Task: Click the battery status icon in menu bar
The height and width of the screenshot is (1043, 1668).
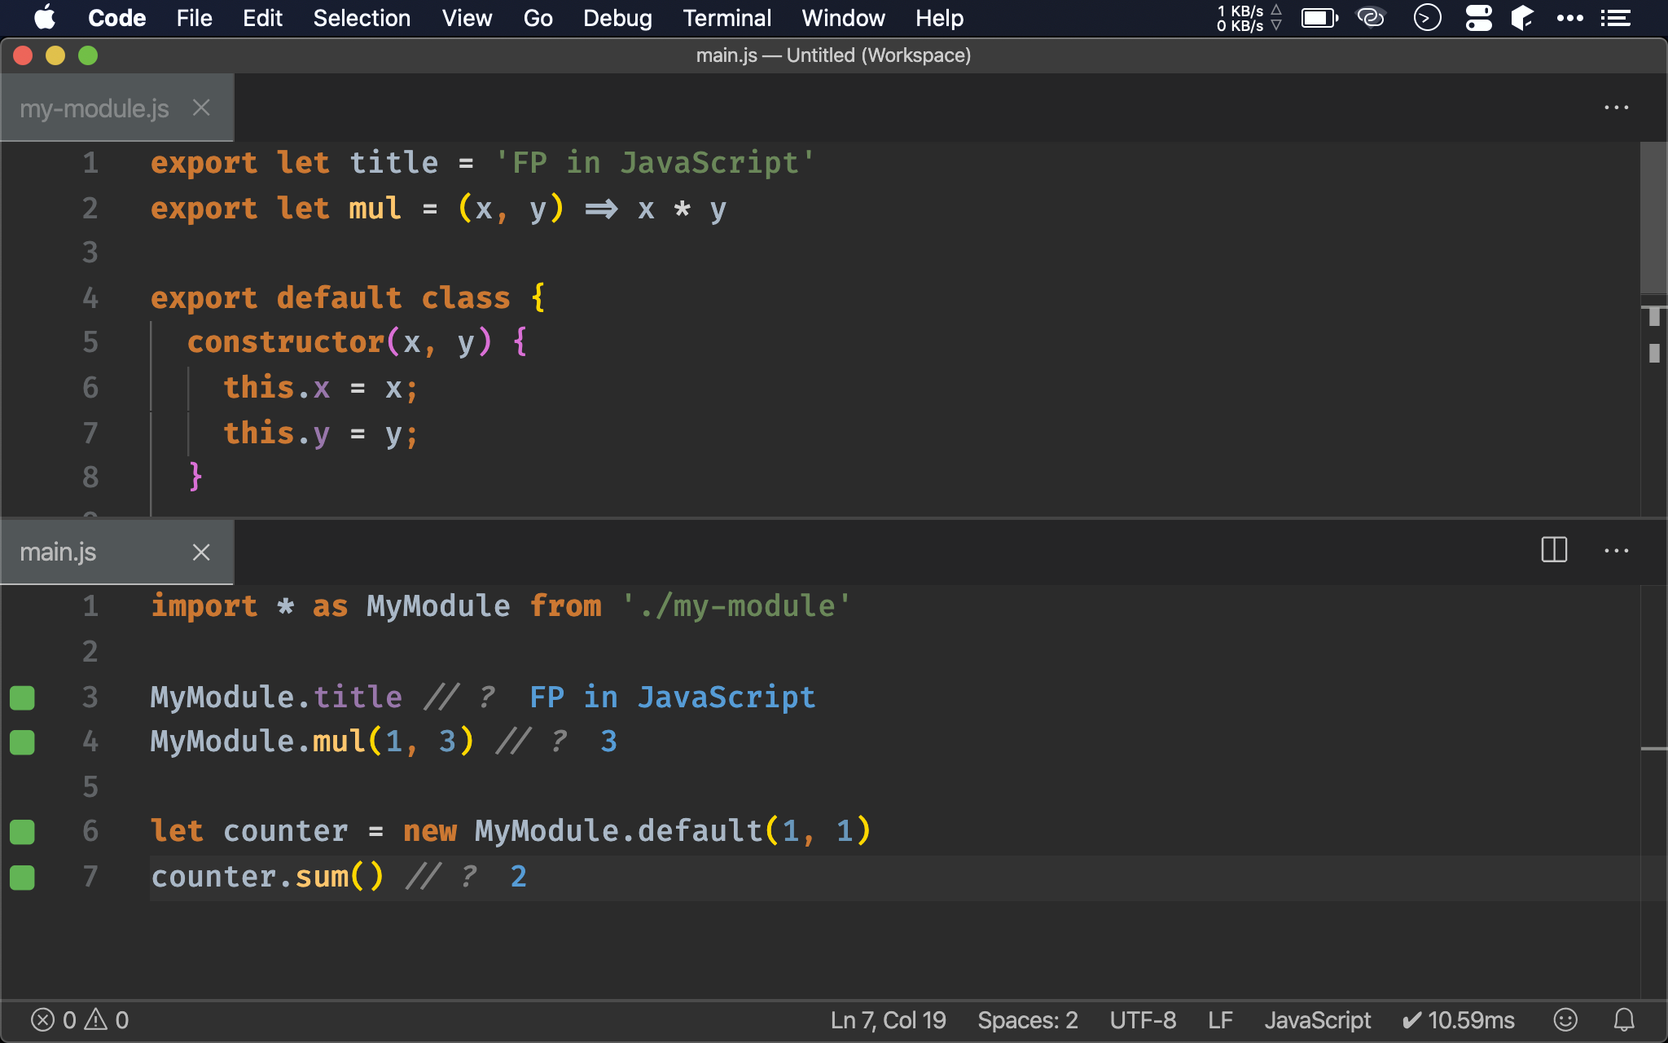Action: [1319, 18]
